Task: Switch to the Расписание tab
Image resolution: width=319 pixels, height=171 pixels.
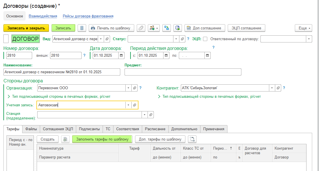Action: click(x=155, y=129)
